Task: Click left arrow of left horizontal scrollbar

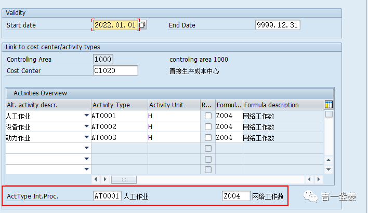Action: [96, 179]
